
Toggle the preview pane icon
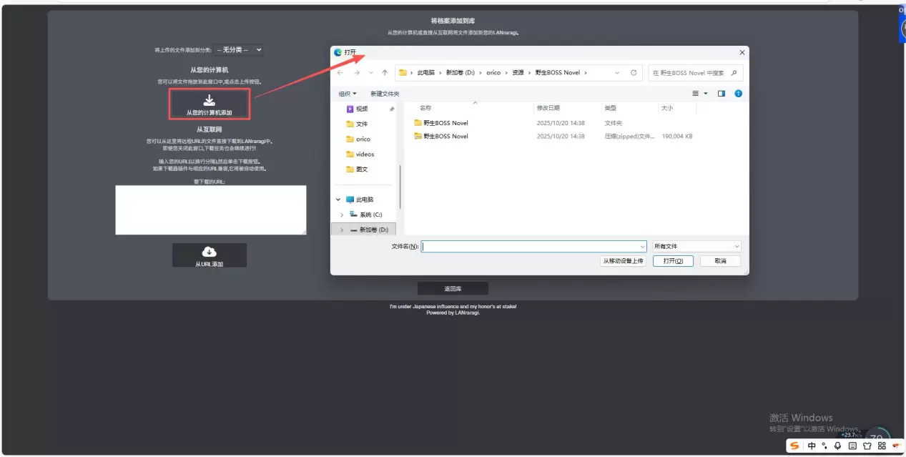pos(721,94)
